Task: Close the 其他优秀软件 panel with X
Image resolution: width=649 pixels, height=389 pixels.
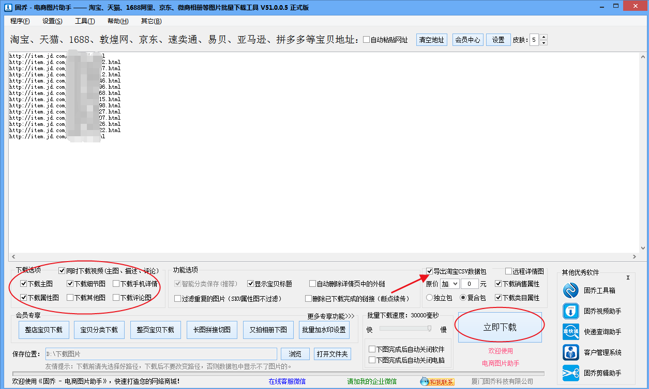Action: point(628,278)
